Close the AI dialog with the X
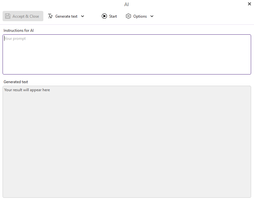This screenshot has height=201, width=254. click(x=250, y=4)
